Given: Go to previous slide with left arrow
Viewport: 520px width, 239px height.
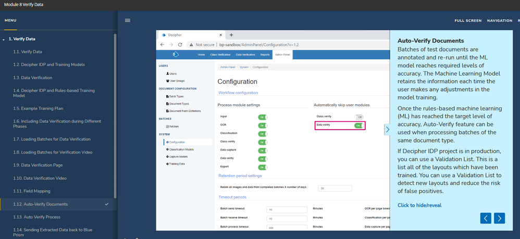Looking at the screenshot, I should click(x=486, y=218).
